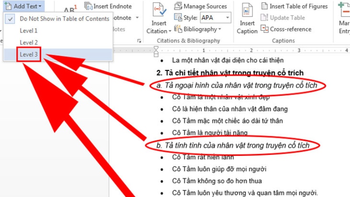The image size is (350, 197).
Task: Click the Insert Footnote AB icon
Action: [69, 10]
